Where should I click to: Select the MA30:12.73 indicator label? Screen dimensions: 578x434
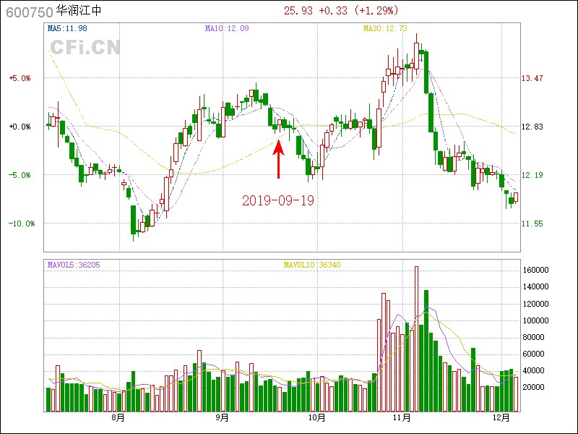[x=385, y=29]
